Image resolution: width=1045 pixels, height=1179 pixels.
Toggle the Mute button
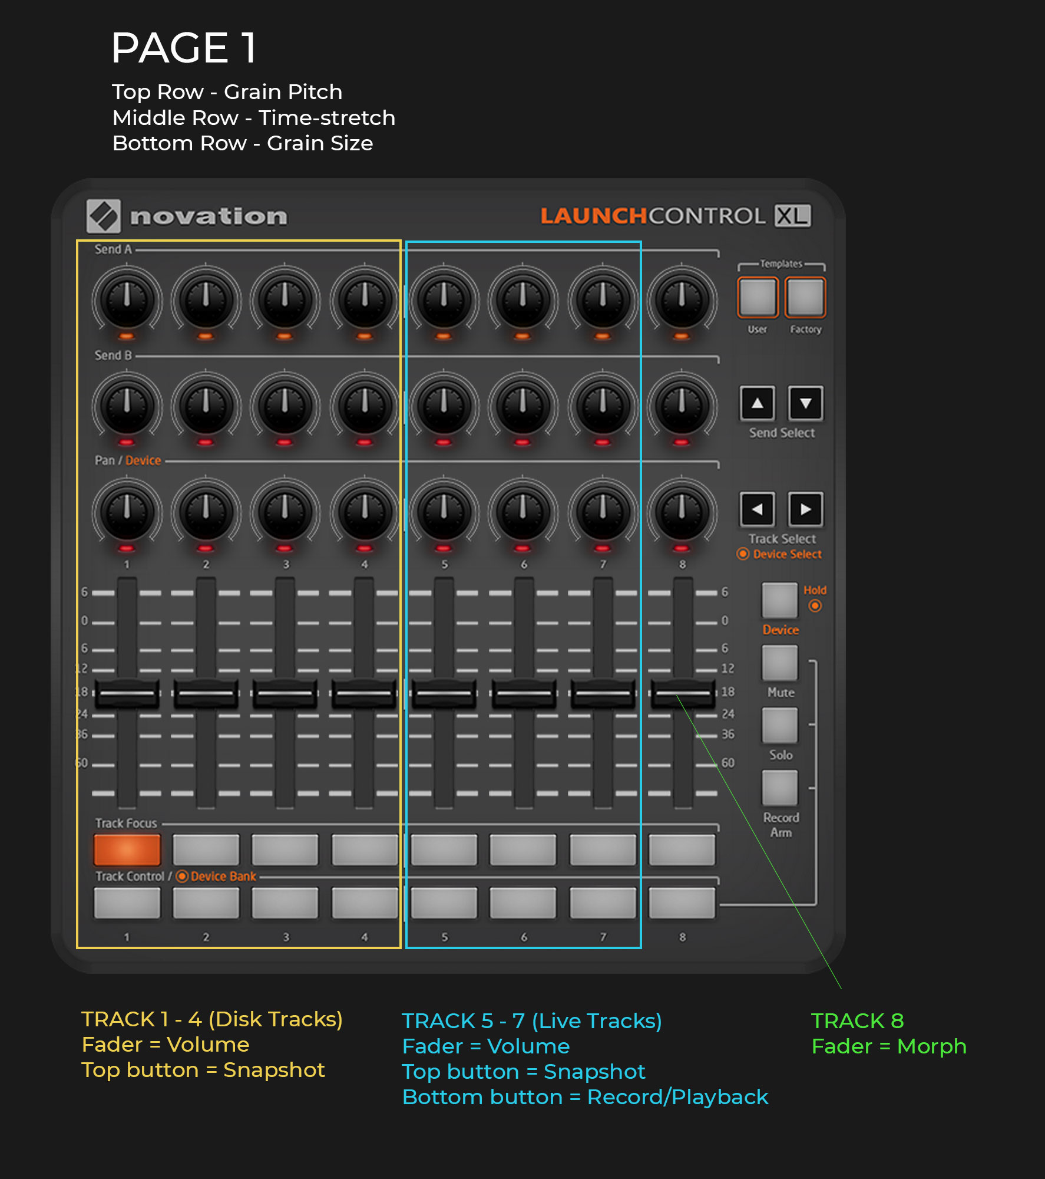click(780, 663)
